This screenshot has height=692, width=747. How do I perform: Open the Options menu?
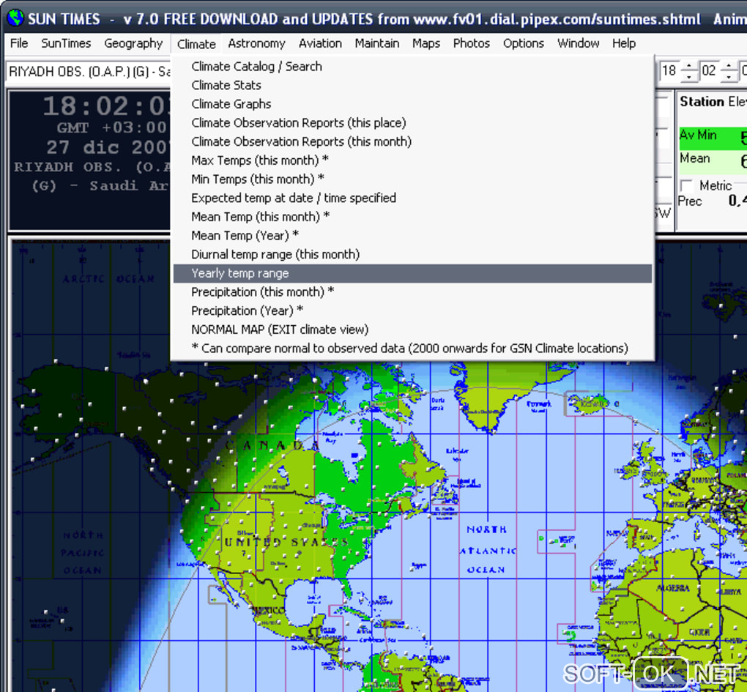pyautogui.click(x=523, y=43)
